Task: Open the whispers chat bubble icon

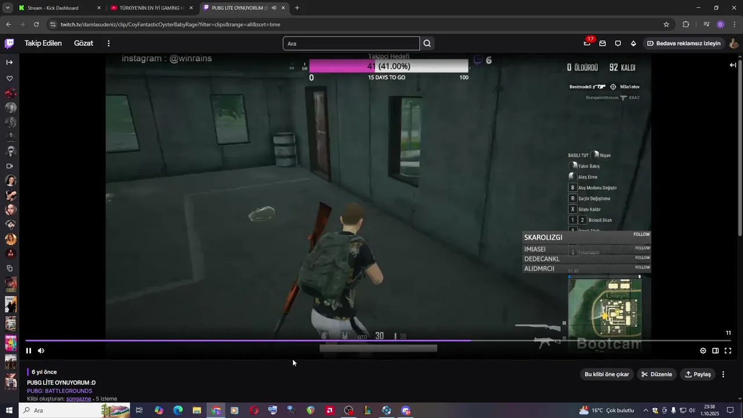Action: point(618,44)
